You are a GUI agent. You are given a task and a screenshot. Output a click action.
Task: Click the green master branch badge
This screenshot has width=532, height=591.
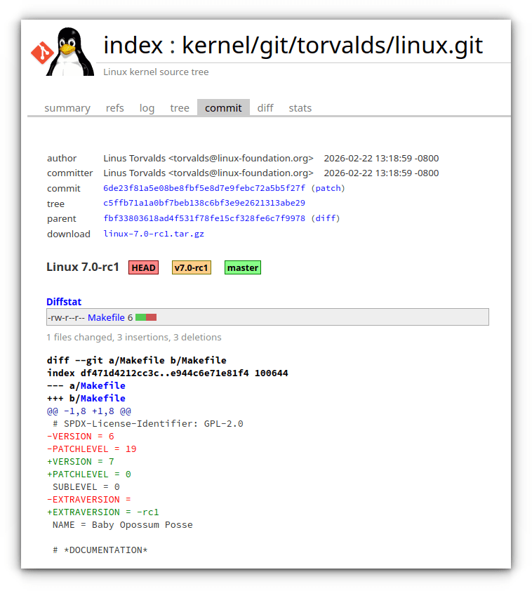click(242, 267)
